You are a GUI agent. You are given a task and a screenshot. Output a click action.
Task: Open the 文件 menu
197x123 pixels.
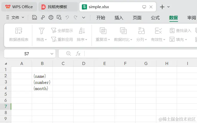15,17
